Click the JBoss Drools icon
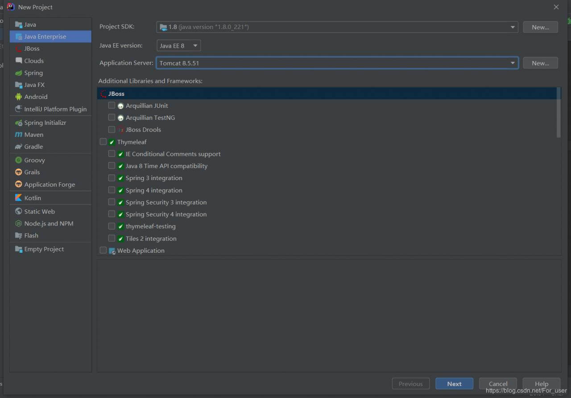The width and height of the screenshot is (571, 398). [x=120, y=130]
